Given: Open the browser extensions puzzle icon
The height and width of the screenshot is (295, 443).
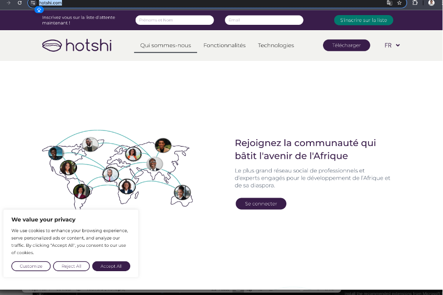Looking at the screenshot, I should [x=415, y=3].
